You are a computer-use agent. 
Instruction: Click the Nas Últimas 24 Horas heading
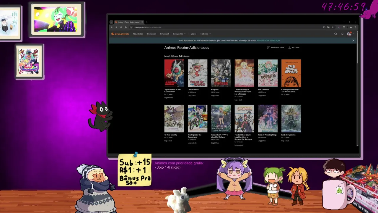pyautogui.click(x=177, y=56)
